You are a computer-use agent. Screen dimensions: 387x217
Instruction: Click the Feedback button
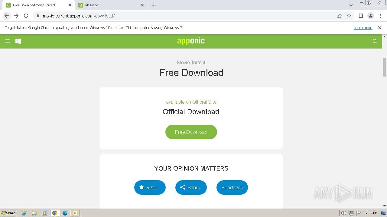click(x=232, y=187)
